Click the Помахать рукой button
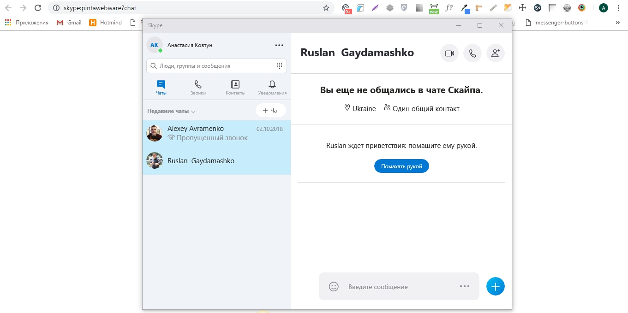The height and width of the screenshot is (313, 628). (x=401, y=166)
